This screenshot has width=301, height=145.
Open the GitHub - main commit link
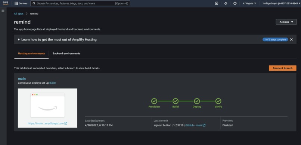click(x=193, y=125)
